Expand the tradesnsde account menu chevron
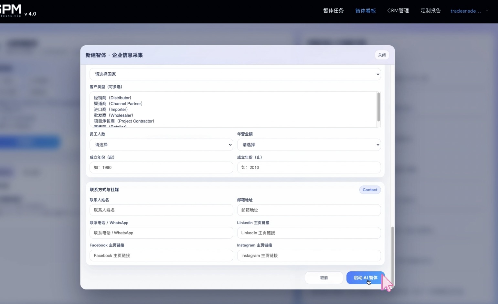Viewport: 498px width, 304px height. tap(487, 11)
